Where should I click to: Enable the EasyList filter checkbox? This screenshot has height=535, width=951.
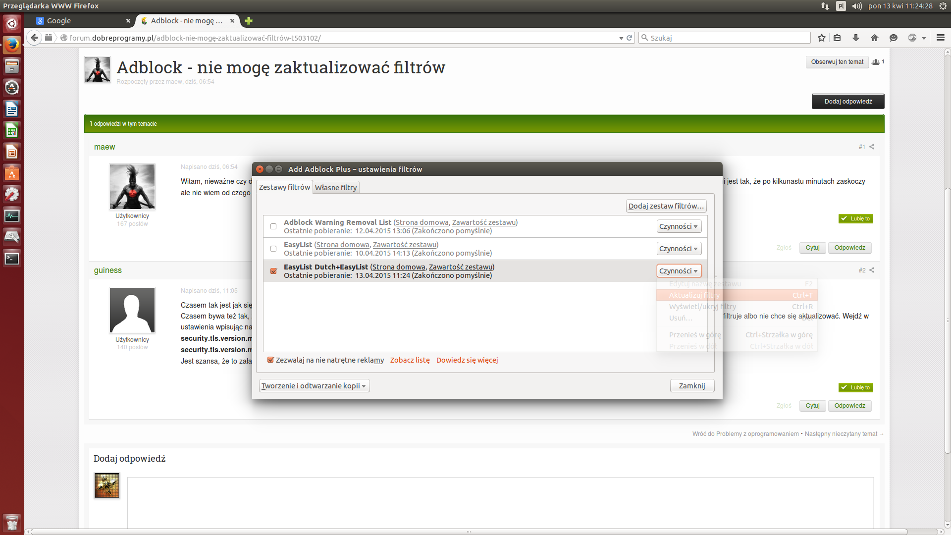pos(273,249)
